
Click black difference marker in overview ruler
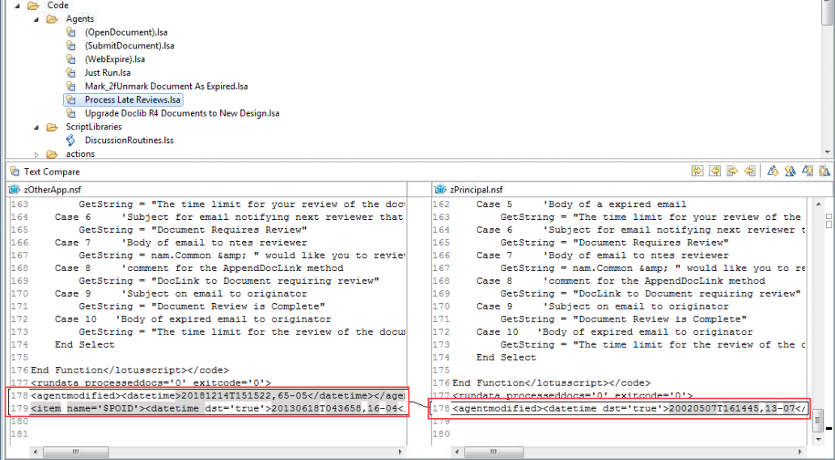tap(829, 428)
